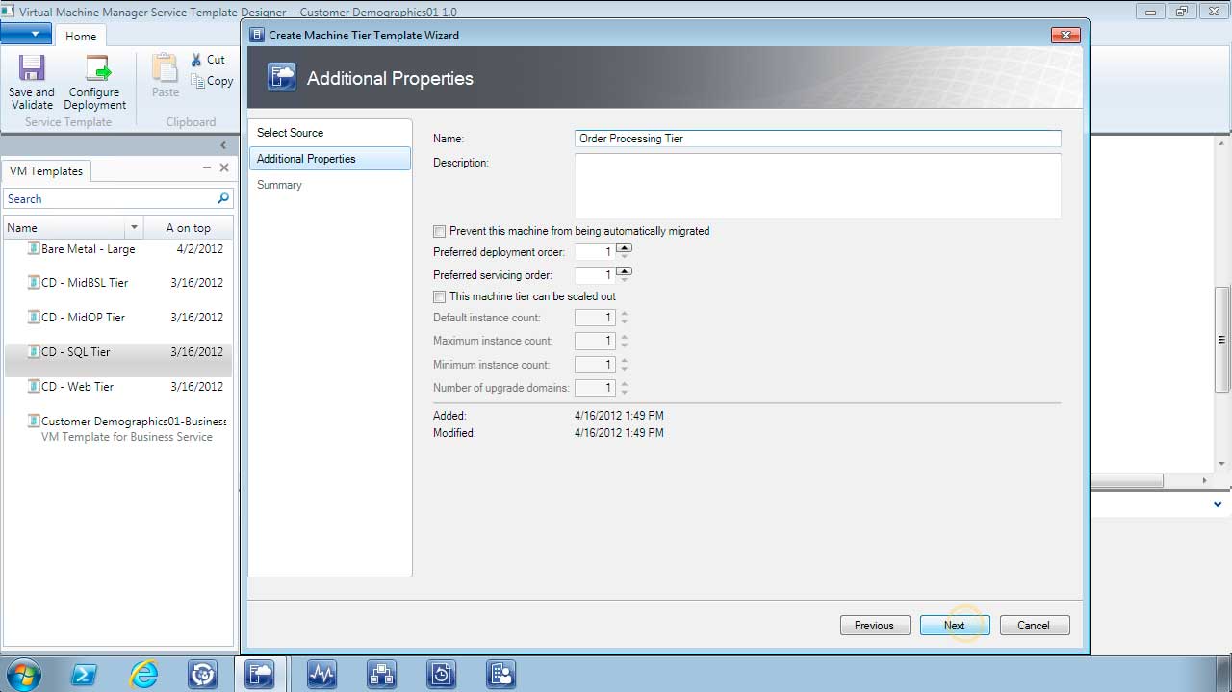This screenshot has width=1232, height=692.
Task: Open the Windows Start menu
Action: 22,674
